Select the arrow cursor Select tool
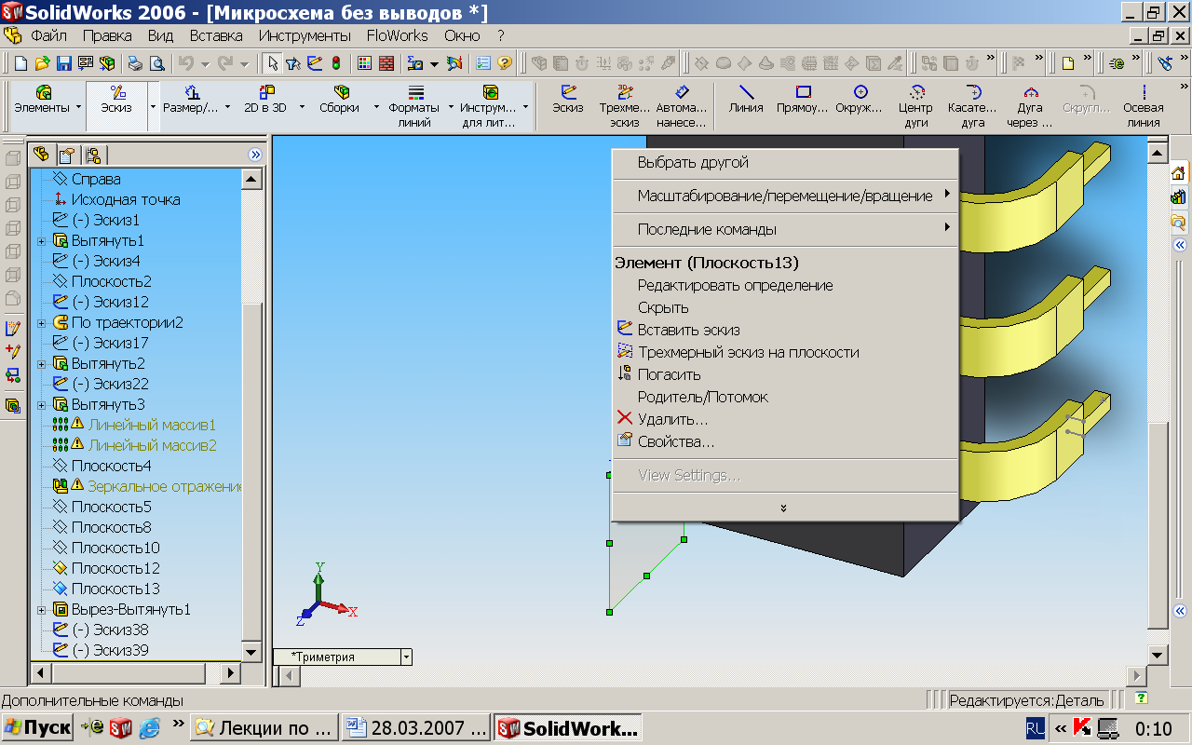 coord(272,63)
